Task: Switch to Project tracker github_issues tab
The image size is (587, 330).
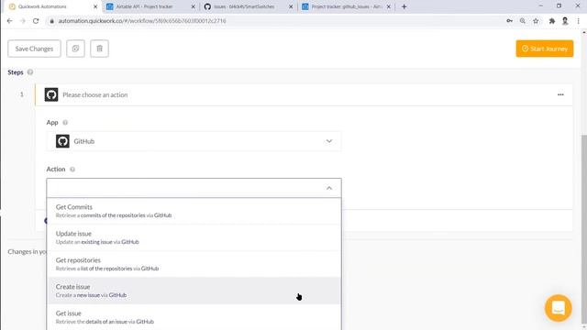Action: (x=346, y=6)
